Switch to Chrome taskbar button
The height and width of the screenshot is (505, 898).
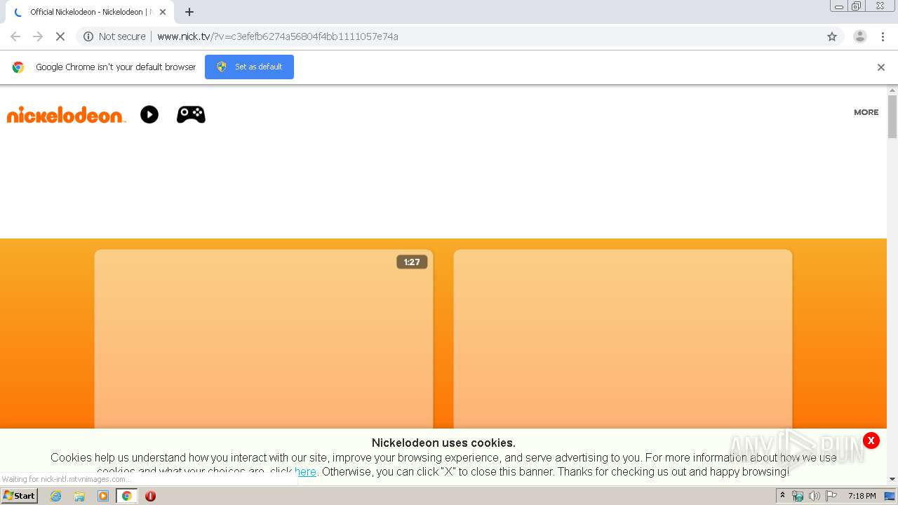click(126, 496)
